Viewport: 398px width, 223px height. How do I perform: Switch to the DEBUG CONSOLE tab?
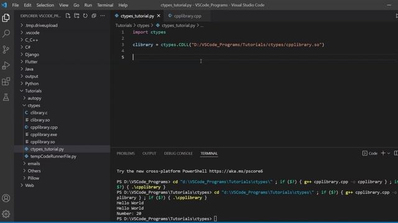click(x=178, y=154)
